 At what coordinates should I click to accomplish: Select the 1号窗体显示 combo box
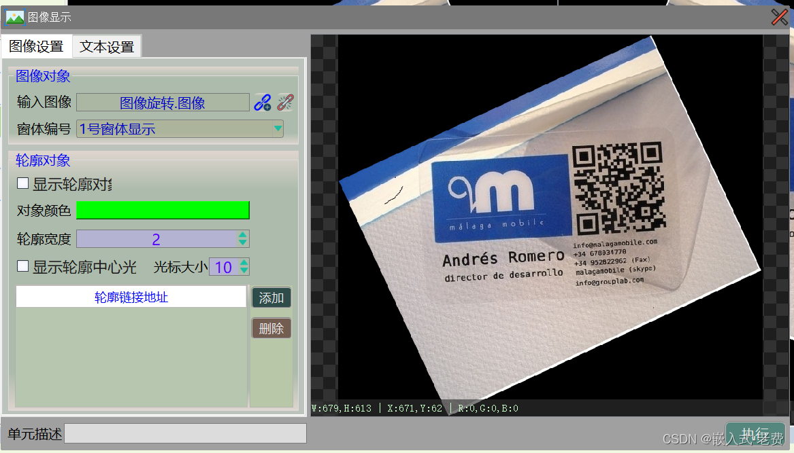coord(180,129)
